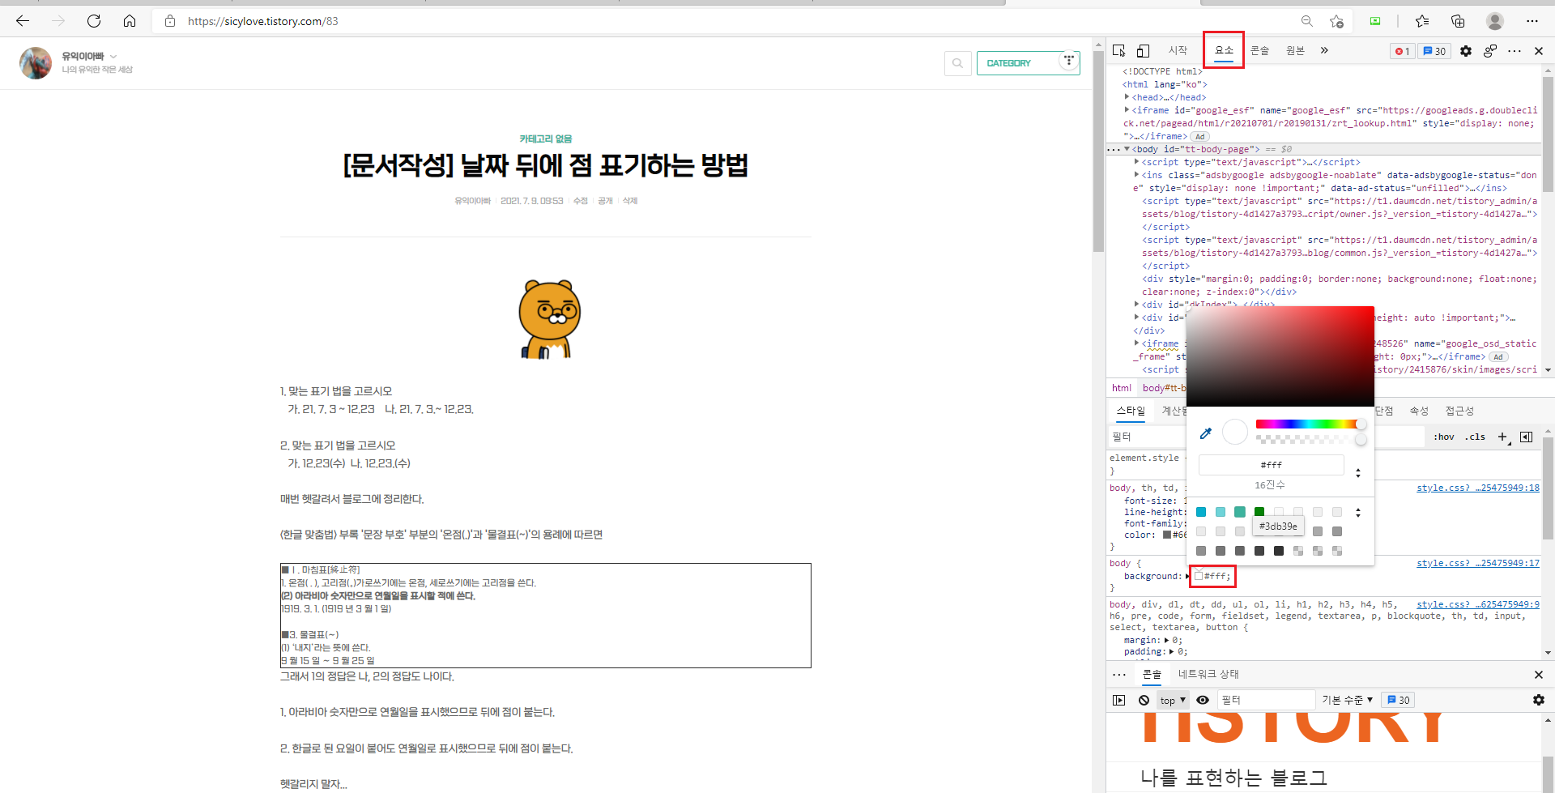1555x793 pixels.
Task: Click the DevTools feedback person icon
Action: [1490, 51]
